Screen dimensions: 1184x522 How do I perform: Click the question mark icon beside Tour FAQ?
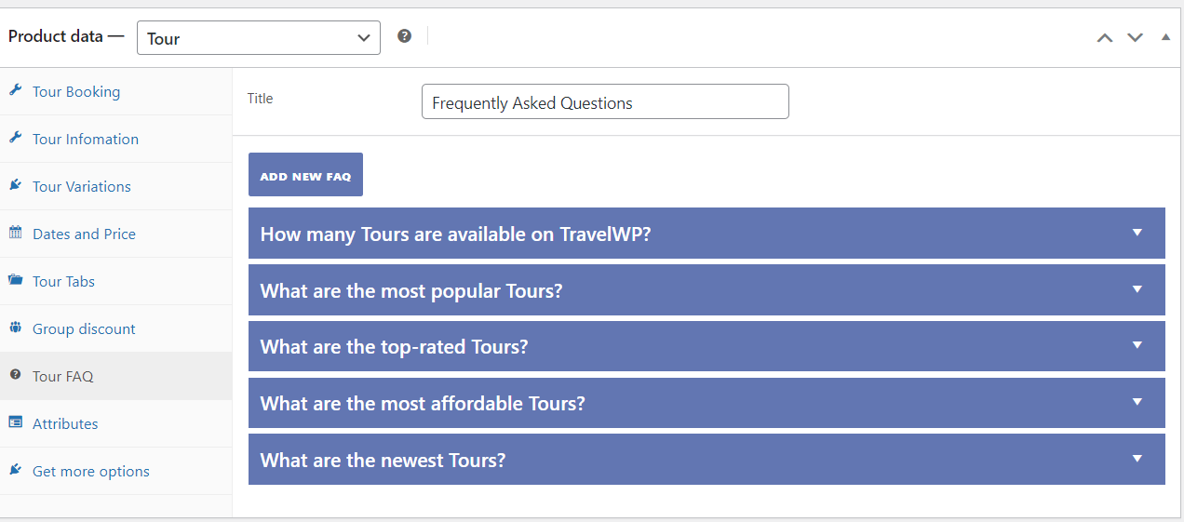click(15, 375)
